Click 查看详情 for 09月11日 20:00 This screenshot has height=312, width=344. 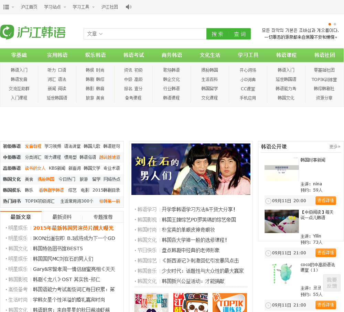point(325,200)
